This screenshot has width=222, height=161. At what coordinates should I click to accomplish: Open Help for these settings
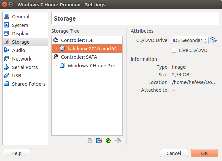16,153
